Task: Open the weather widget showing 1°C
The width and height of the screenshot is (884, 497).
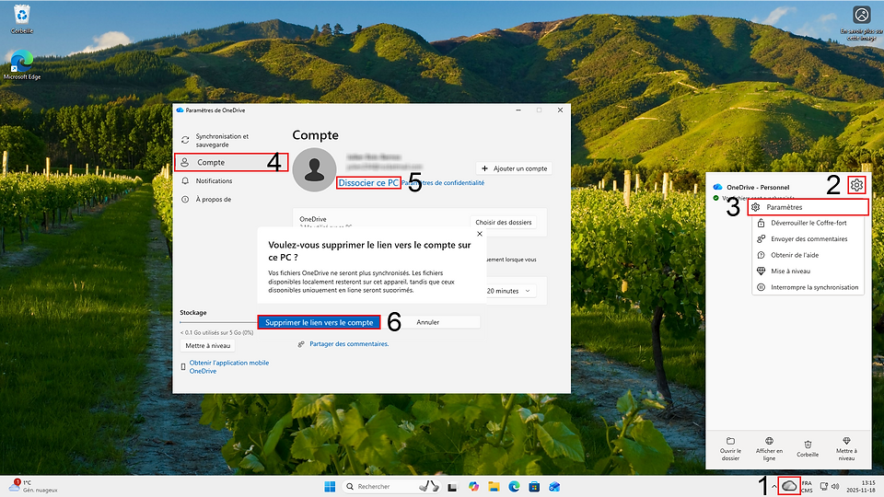Action: tap(34, 486)
